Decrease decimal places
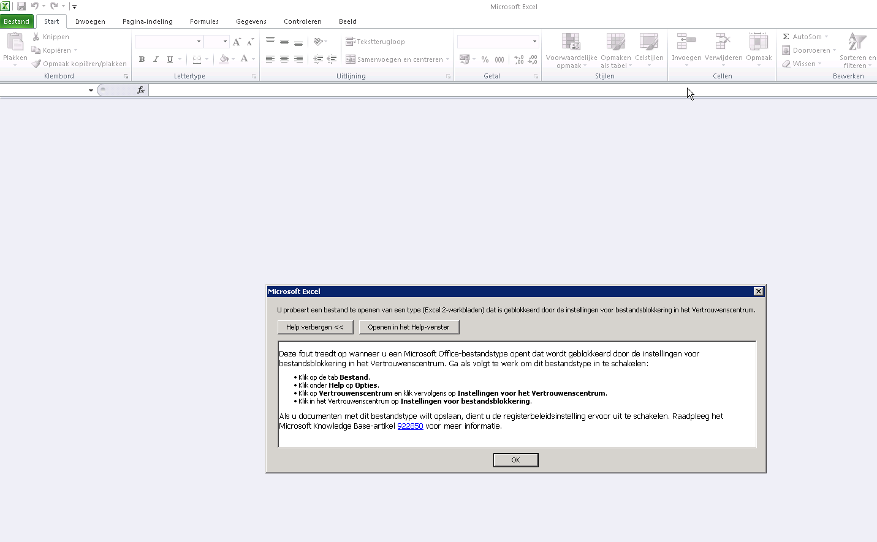The width and height of the screenshot is (877, 542). [533, 59]
